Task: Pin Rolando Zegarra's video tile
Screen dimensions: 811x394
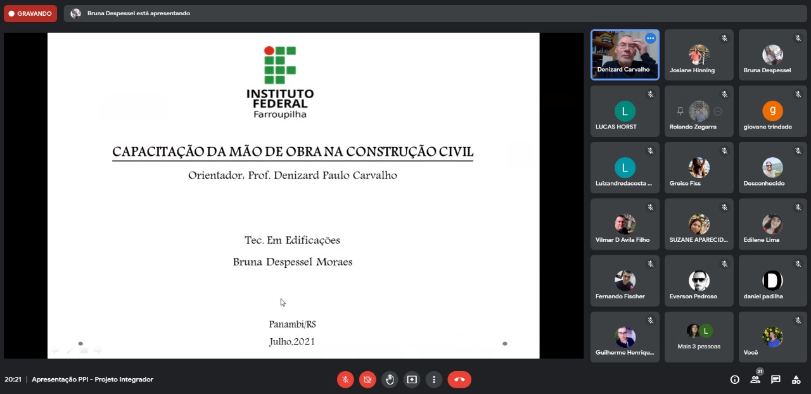Action: coord(680,111)
